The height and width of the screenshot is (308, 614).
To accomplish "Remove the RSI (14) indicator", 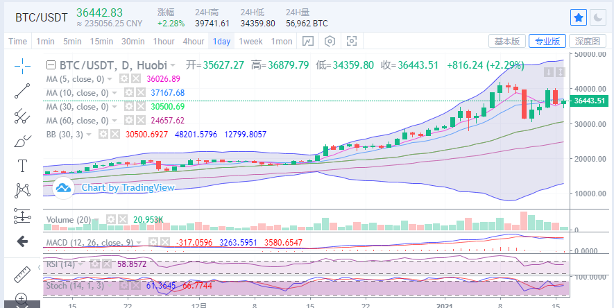I will click(x=106, y=264).
